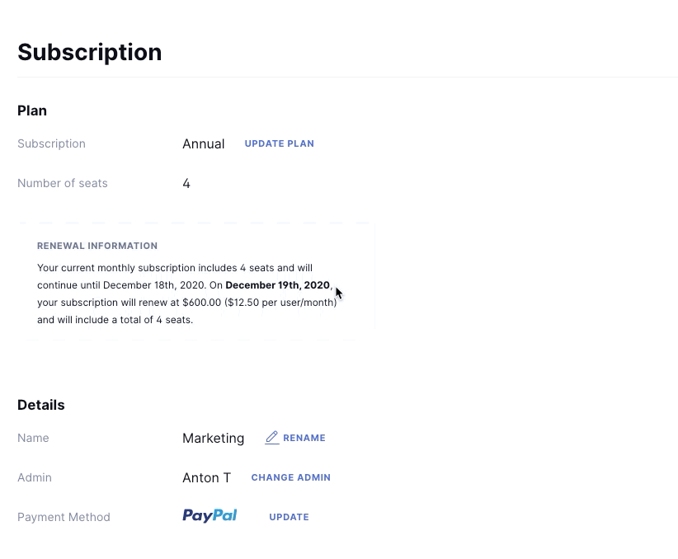The image size is (678, 559).
Task: Update the payment method via Update link
Action: (x=289, y=517)
